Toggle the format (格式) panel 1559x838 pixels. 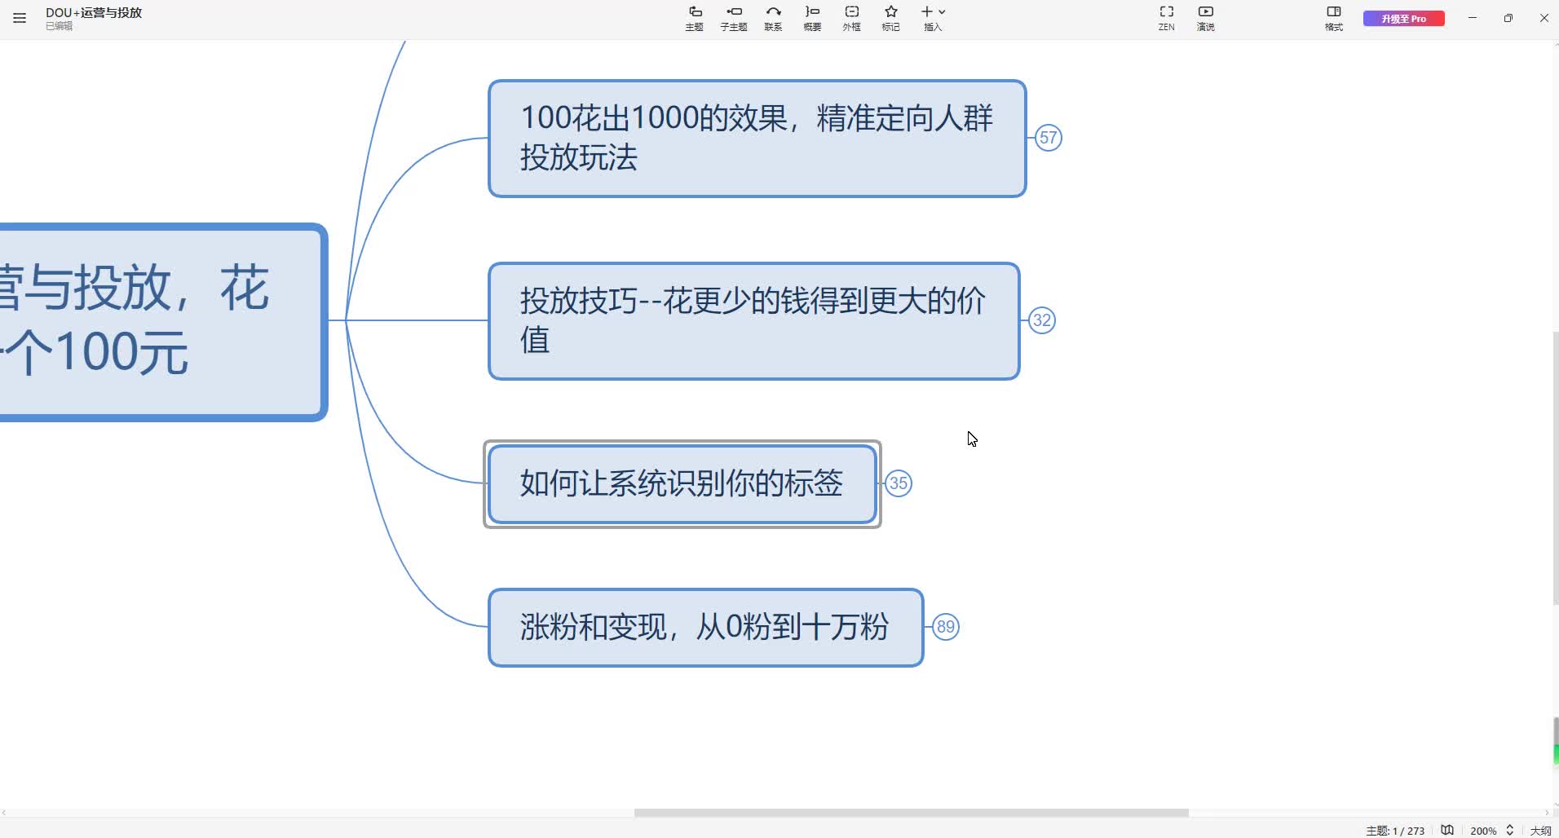tap(1334, 18)
